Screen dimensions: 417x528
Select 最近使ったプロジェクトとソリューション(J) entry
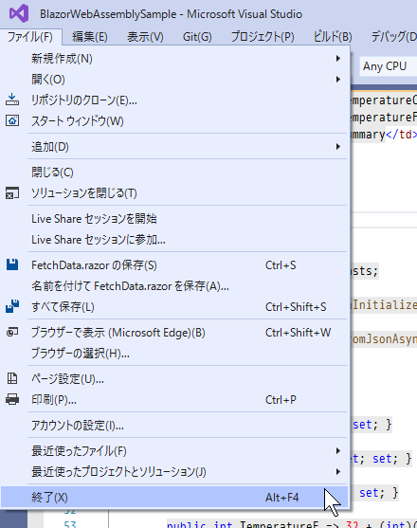[174, 472]
